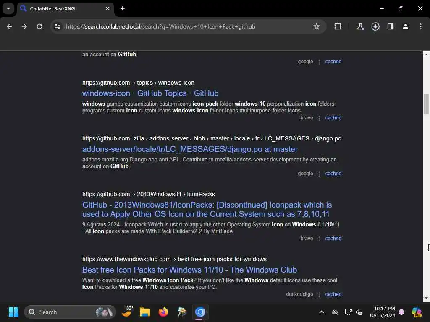Click the github.com addons-server blob URL breadcrumb
The height and width of the screenshot is (322, 430).
212,138
